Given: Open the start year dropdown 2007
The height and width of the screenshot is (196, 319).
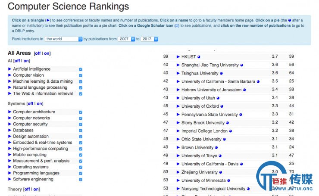Looking at the screenshot, I should click(127, 39).
